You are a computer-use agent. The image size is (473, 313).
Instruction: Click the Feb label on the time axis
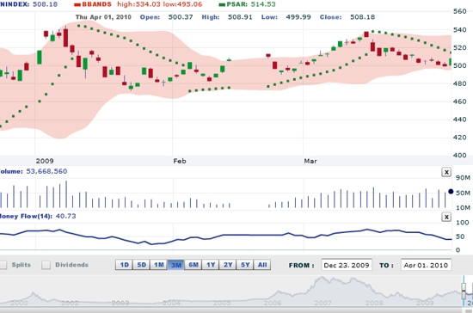pyautogui.click(x=180, y=161)
